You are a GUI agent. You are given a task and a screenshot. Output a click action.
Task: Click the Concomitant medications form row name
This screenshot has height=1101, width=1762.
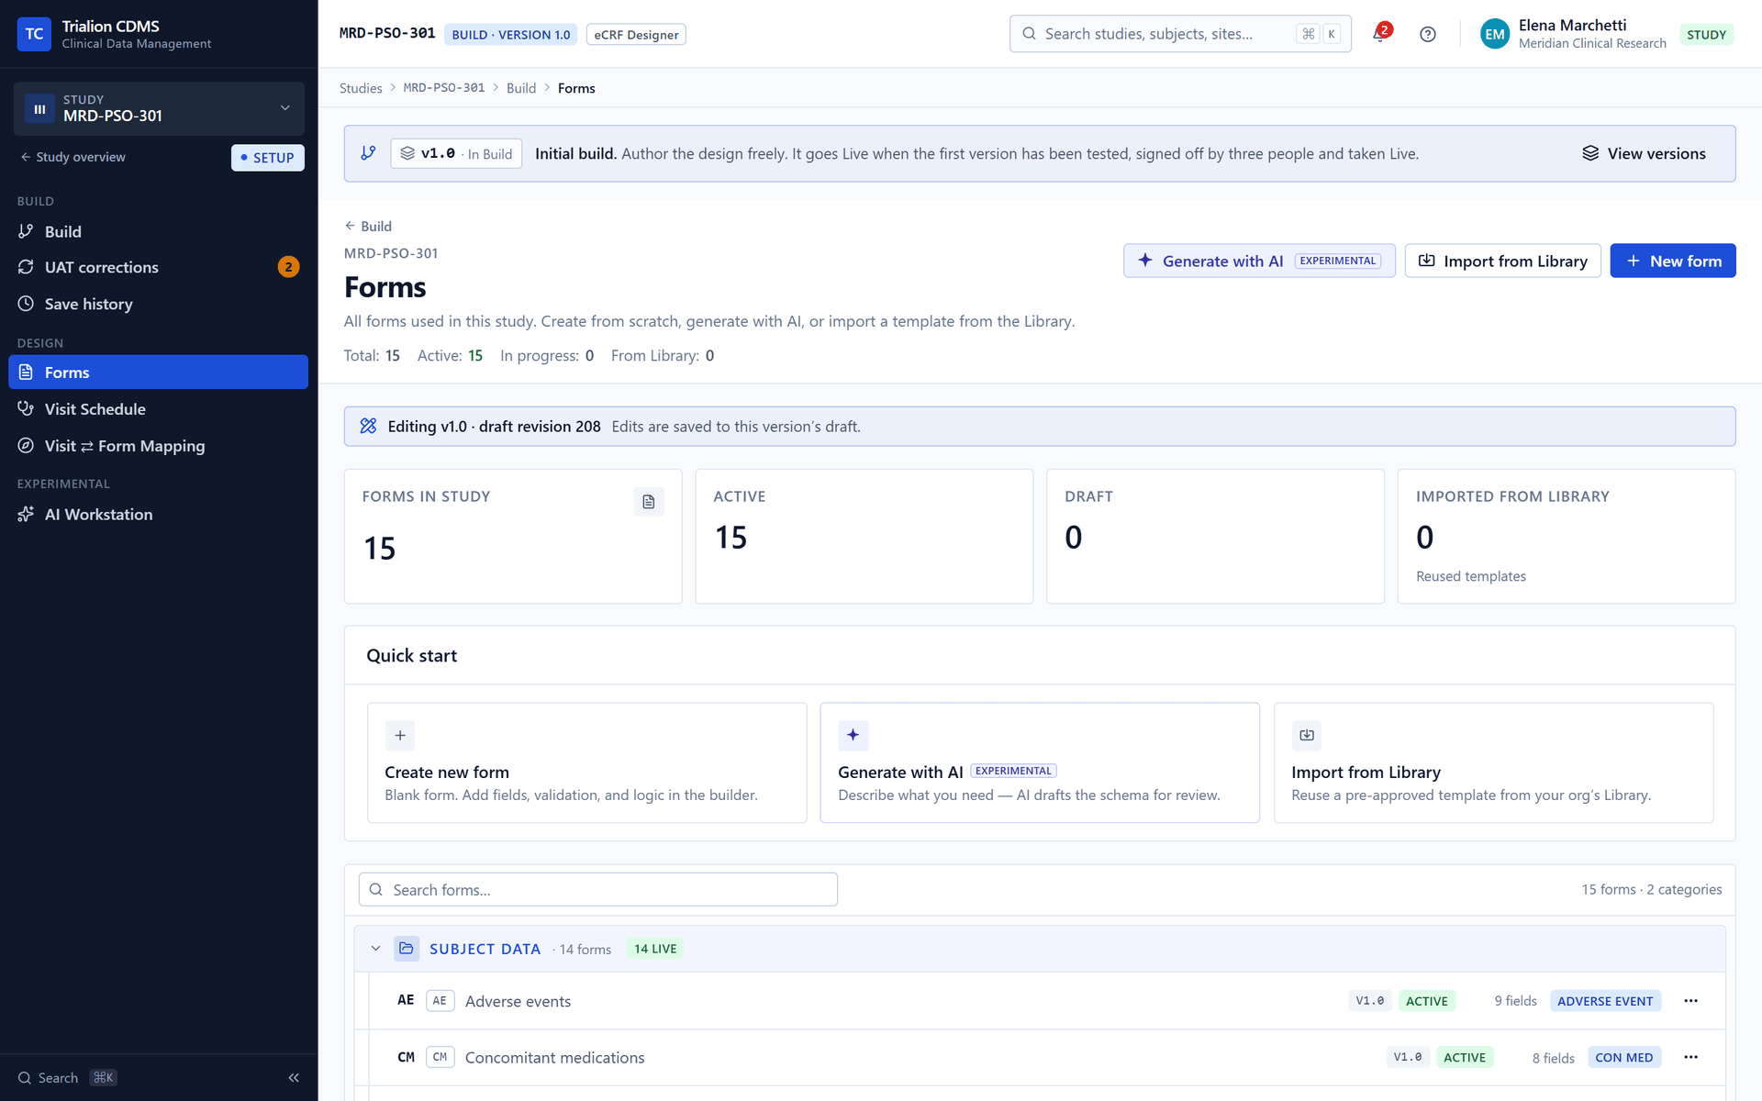[x=554, y=1057]
